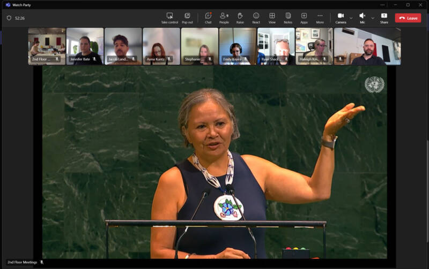Image resolution: width=429 pixels, height=269 pixels.
Task: Open the React emoji menu
Action: click(x=256, y=18)
